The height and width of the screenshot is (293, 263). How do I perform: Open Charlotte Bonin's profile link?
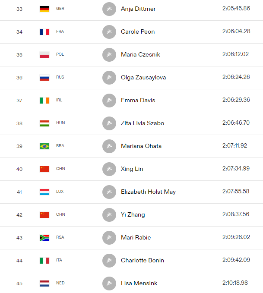[143, 260]
